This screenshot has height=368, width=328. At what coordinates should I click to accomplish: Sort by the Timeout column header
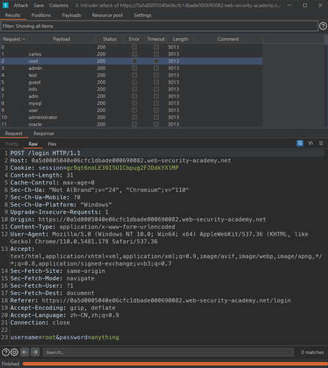click(x=156, y=39)
